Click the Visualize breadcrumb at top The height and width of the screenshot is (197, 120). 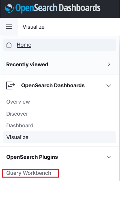click(33, 27)
